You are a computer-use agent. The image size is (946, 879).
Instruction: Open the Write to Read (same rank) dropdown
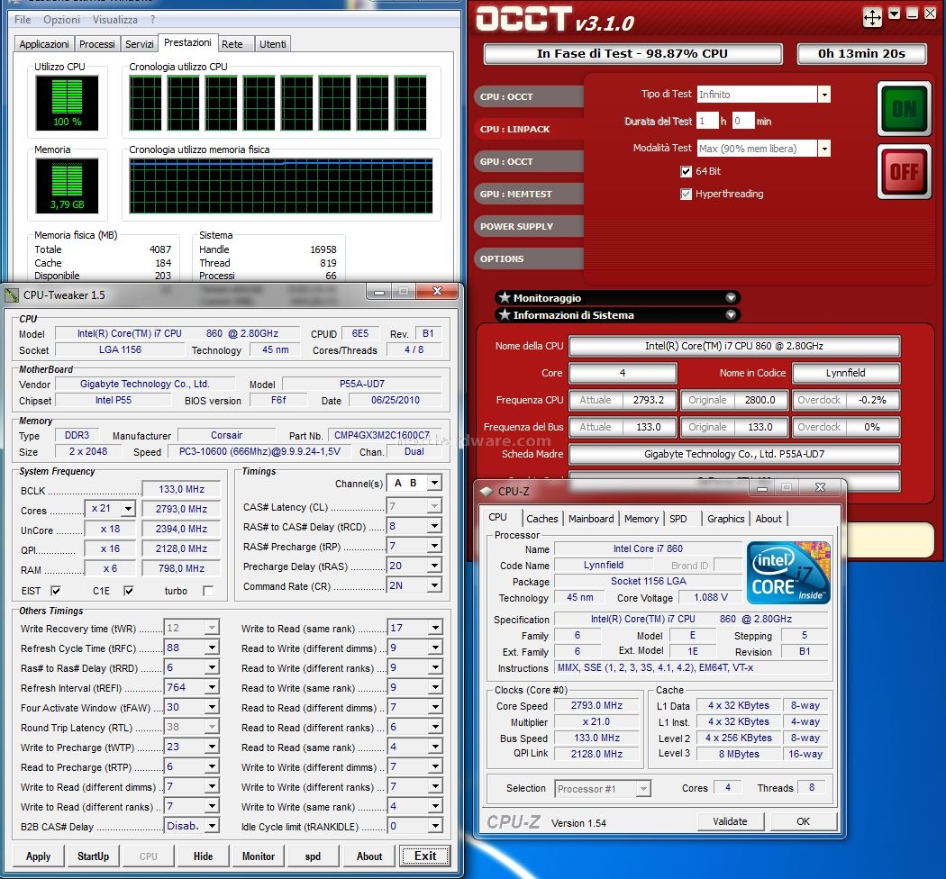tap(435, 628)
